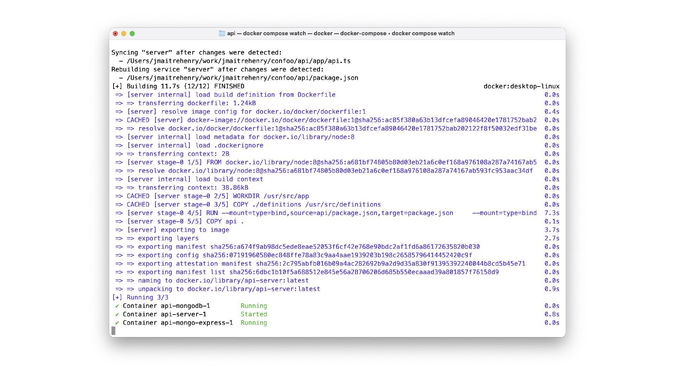Click 'stage-0 1/5] FROM docker.io/library/node:8' line
675x380 pixels.
[x=326, y=162]
